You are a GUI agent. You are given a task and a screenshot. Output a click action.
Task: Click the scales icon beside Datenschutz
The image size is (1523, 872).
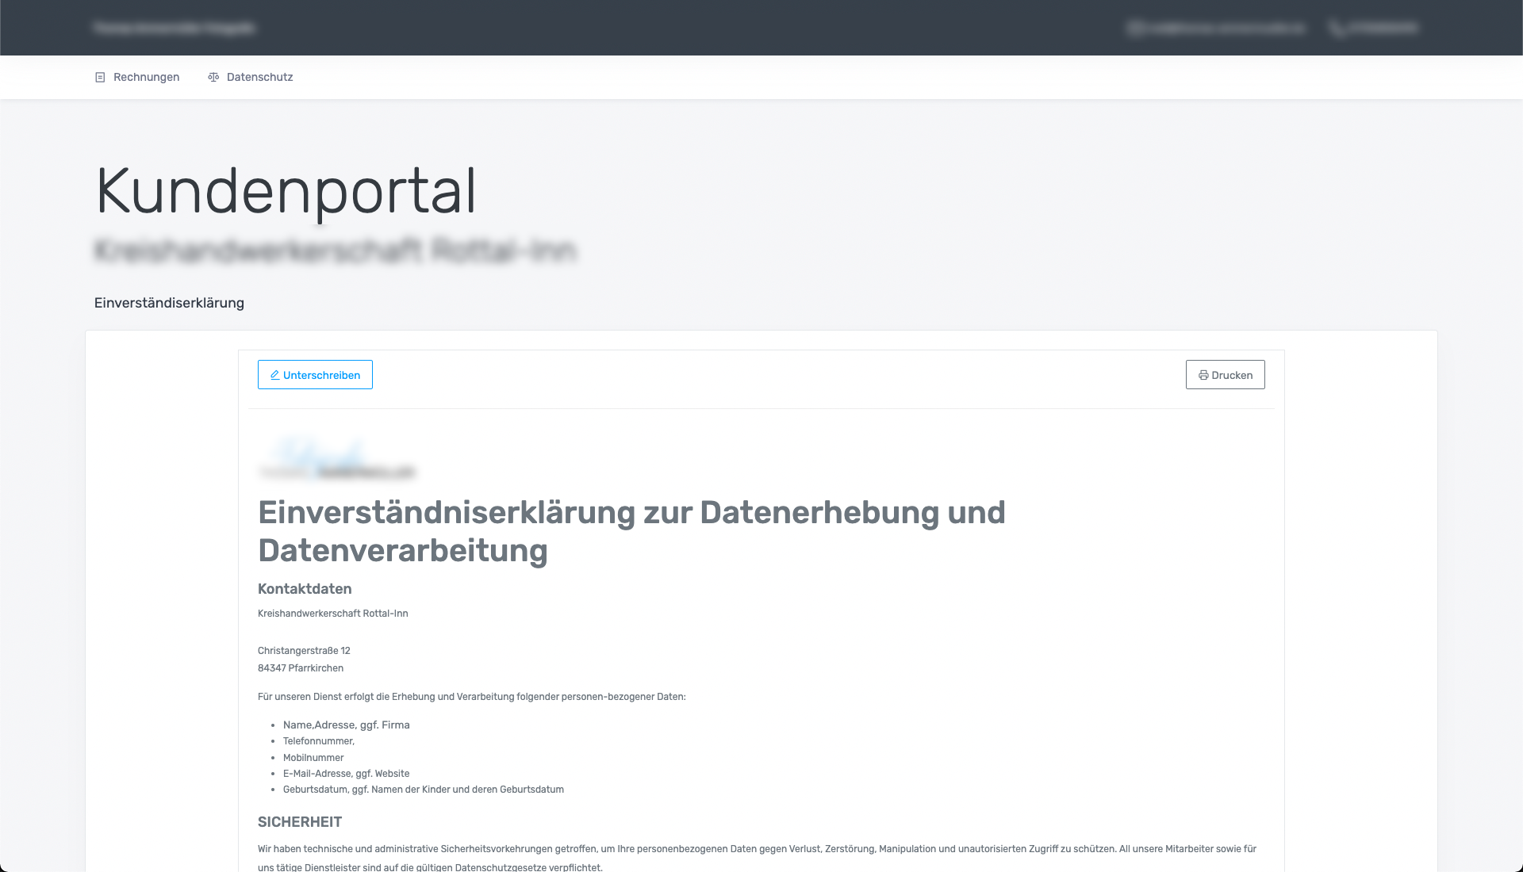tap(213, 78)
